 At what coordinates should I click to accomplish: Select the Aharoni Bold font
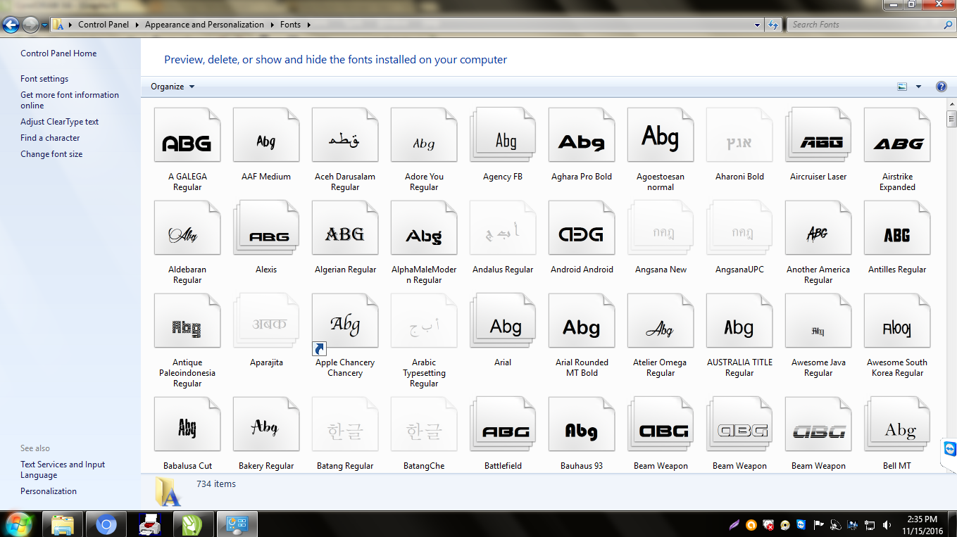(739, 135)
